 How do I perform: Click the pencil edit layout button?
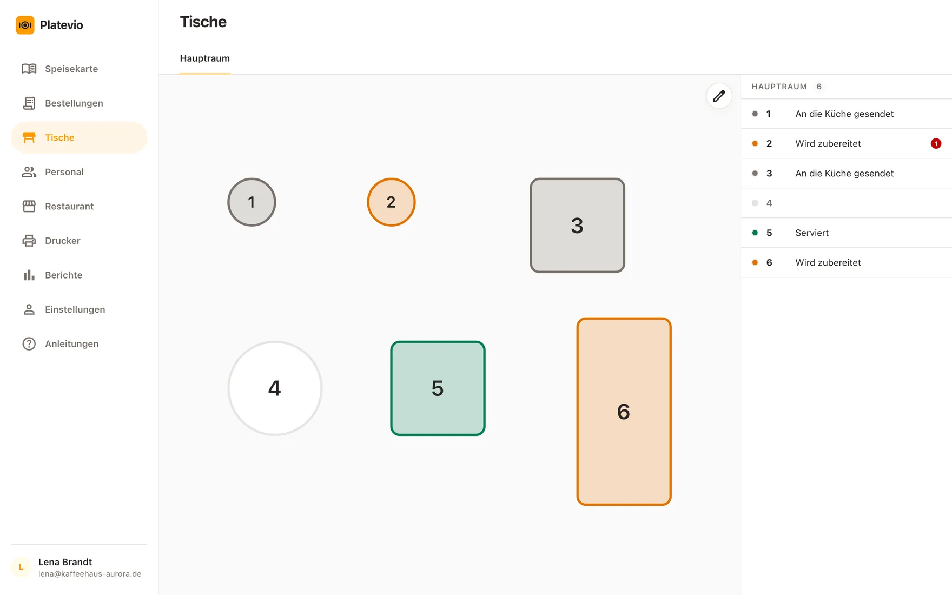[x=719, y=96]
